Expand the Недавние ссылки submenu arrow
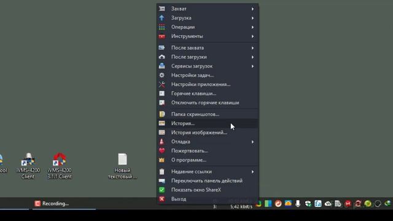This screenshot has height=221, width=393. (x=252, y=172)
